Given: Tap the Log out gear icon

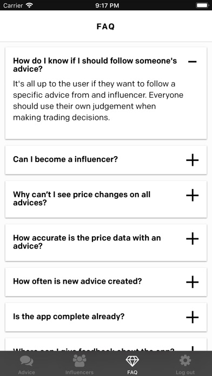Looking at the screenshot, I should 185,361.
